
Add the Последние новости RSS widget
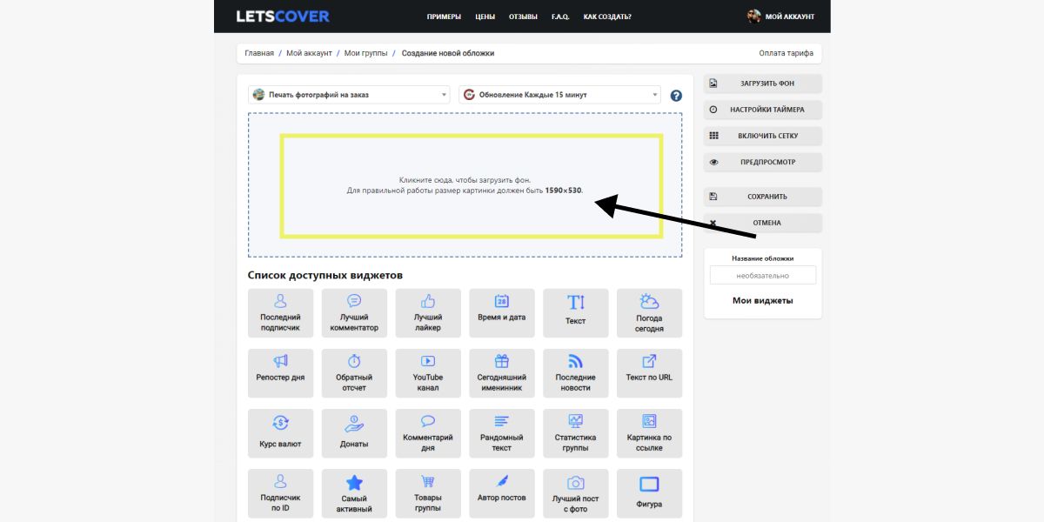pos(575,373)
